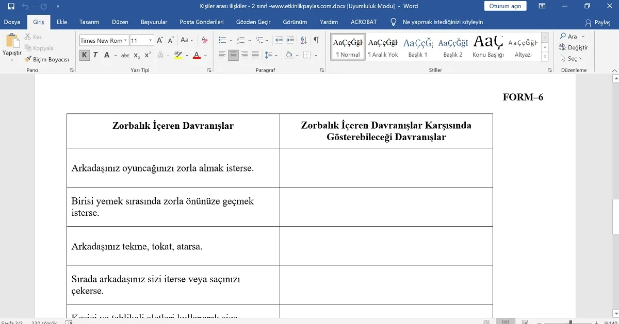
Task: Clear all formatting with the eraser icon
Action: tap(205, 40)
